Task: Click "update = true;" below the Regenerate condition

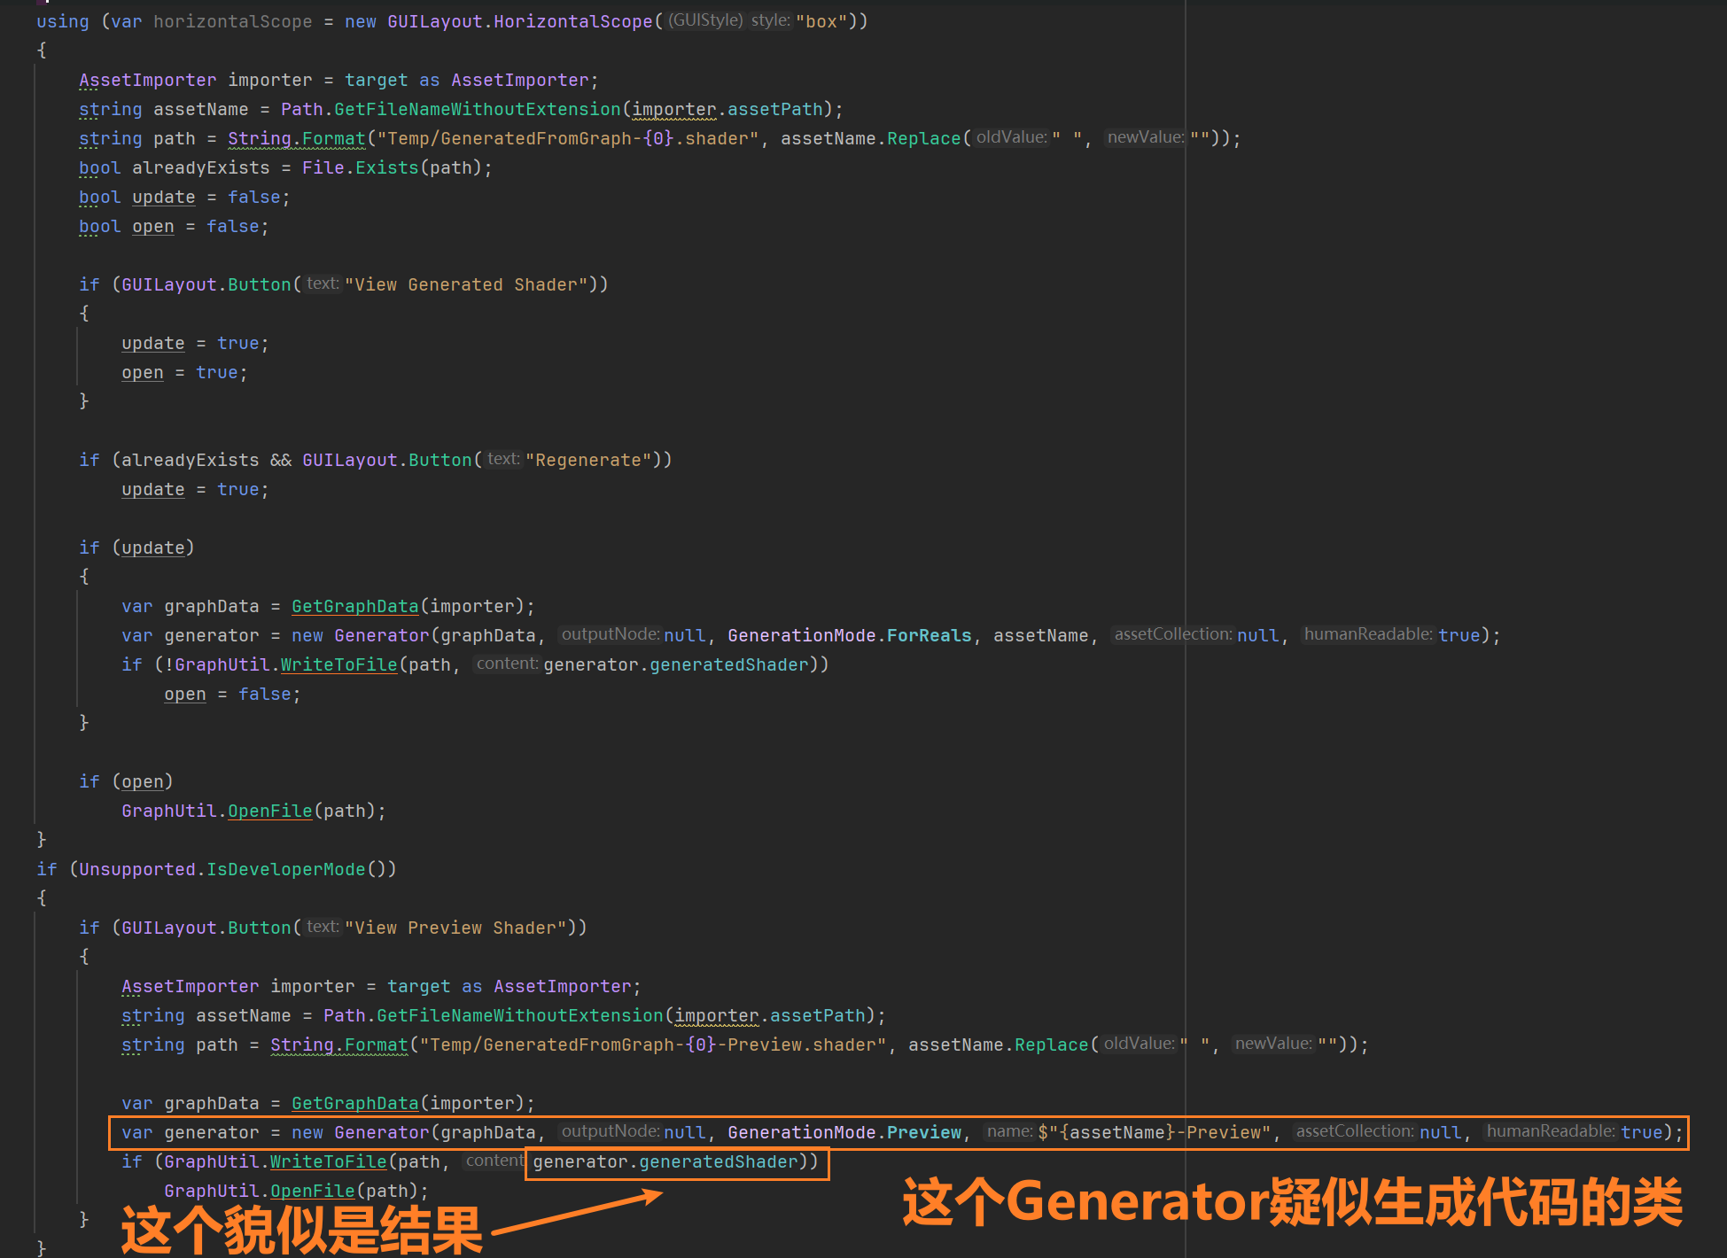Action: click(195, 489)
